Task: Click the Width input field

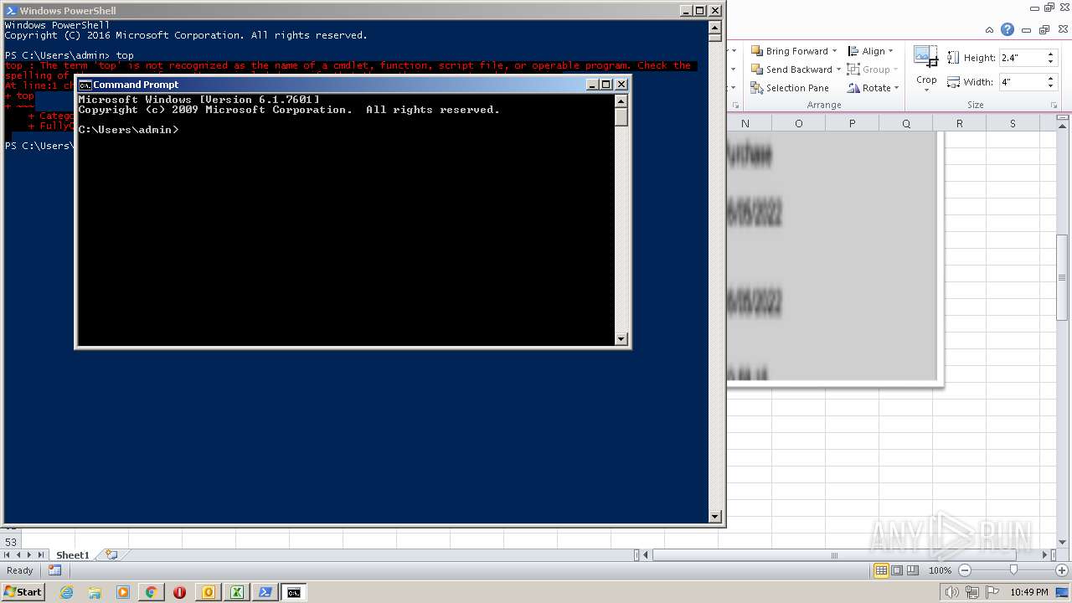Action: point(1022,82)
